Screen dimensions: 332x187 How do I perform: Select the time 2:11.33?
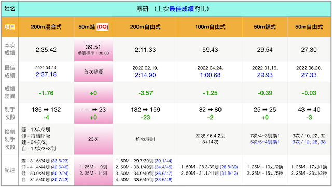pyautogui.click(x=145, y=50)
